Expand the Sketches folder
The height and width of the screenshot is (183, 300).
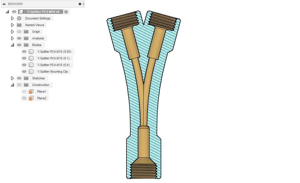12,78
